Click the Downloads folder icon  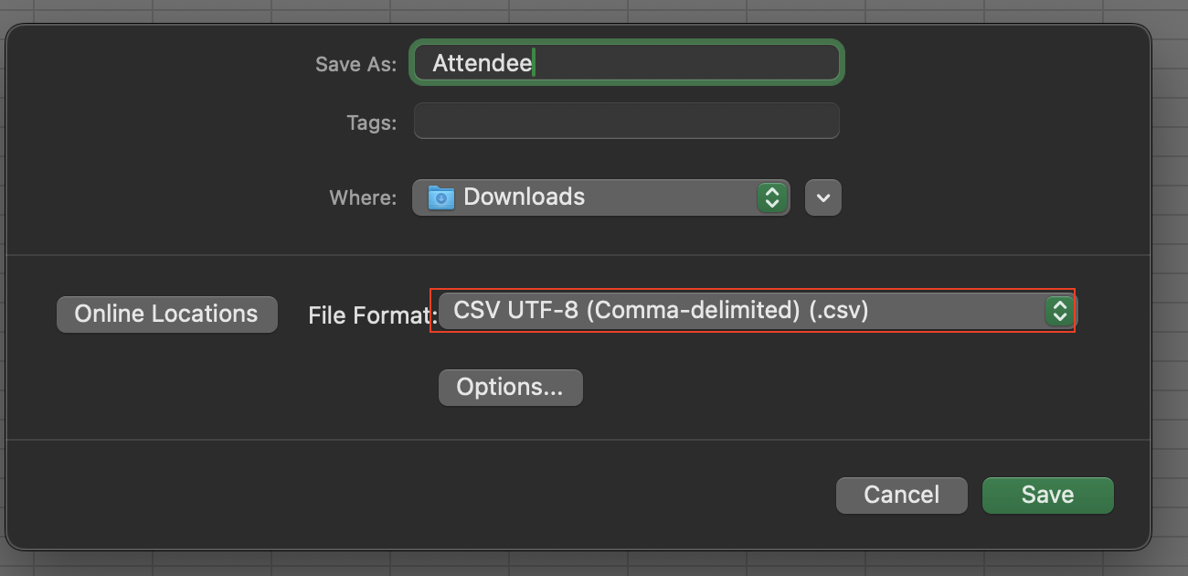click(441, 197)
